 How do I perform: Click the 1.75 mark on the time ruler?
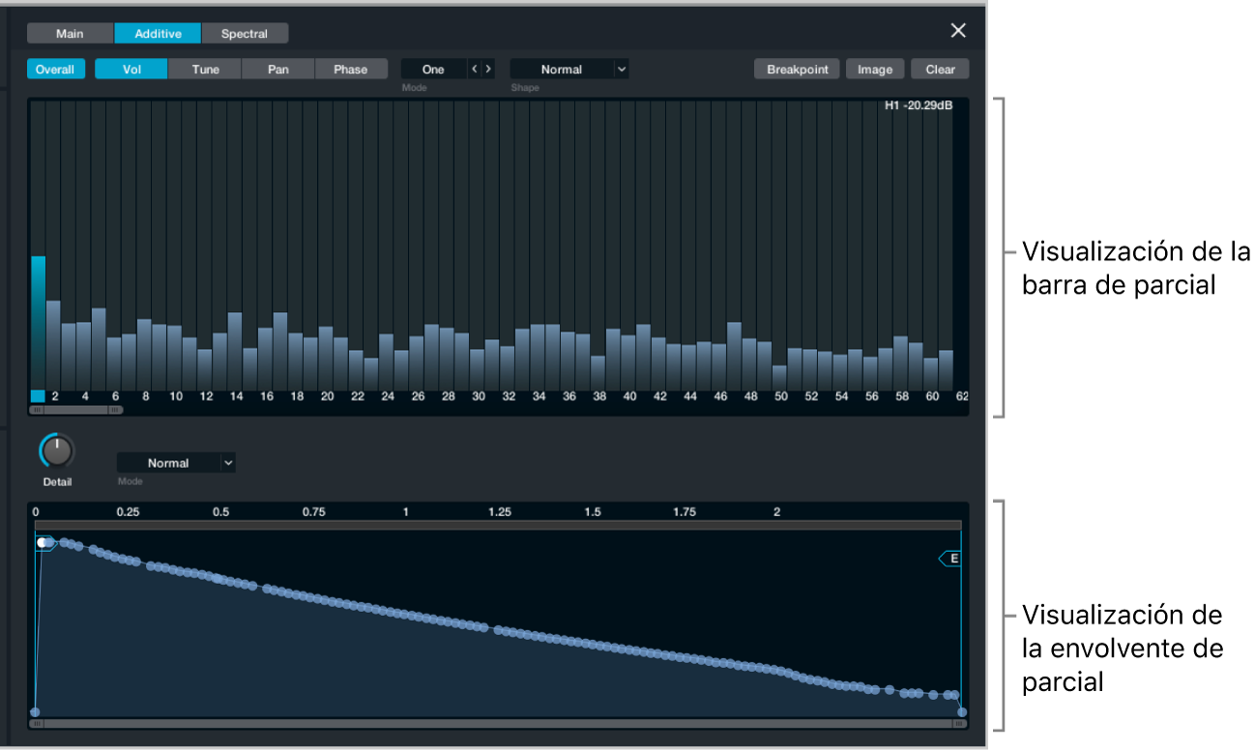(685, 512)
